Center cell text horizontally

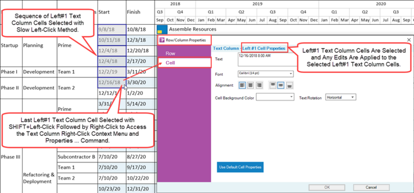click(x=251, y=85)
